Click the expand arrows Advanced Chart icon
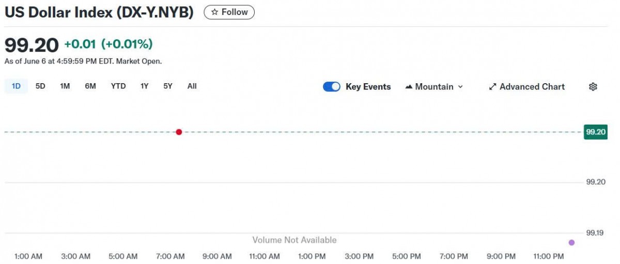This screenshot has height=264, width=620. [x=492, y=87]
